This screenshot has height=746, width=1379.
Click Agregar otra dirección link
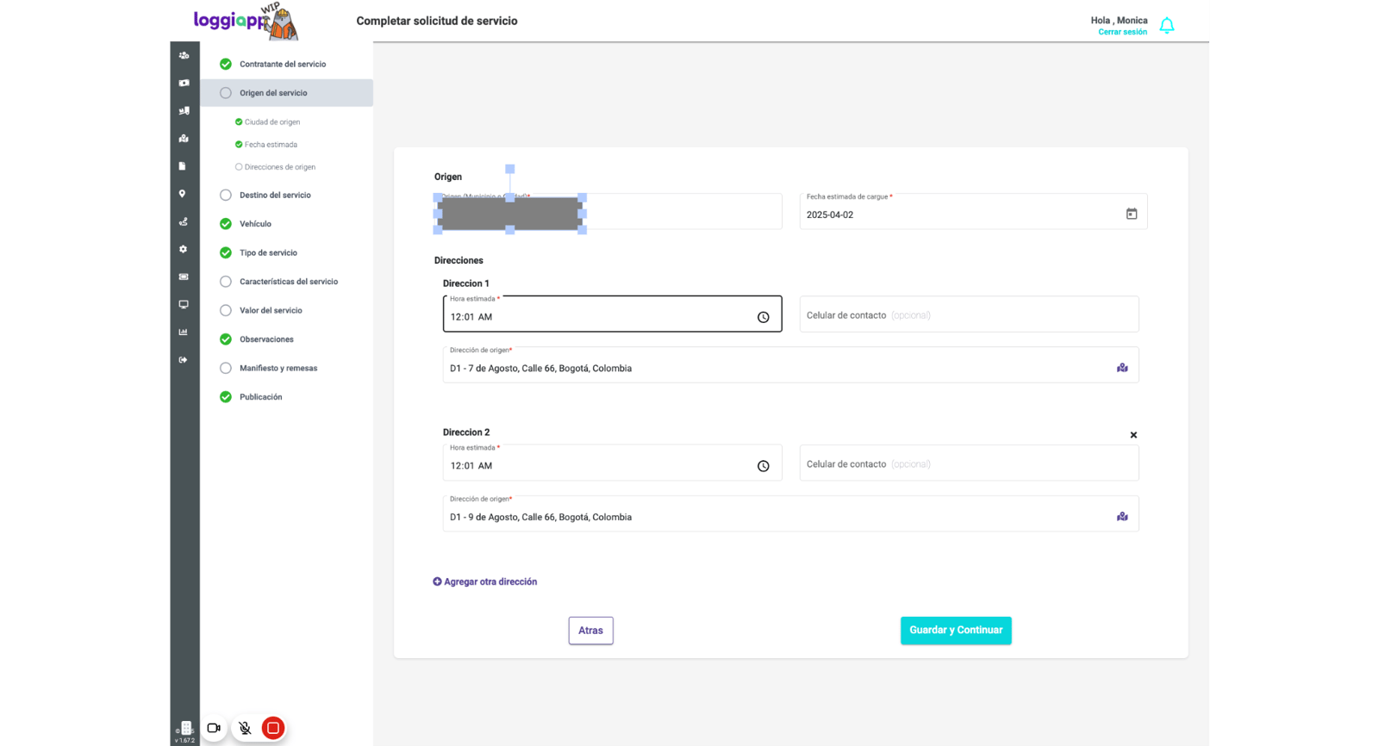pos(484,581)
